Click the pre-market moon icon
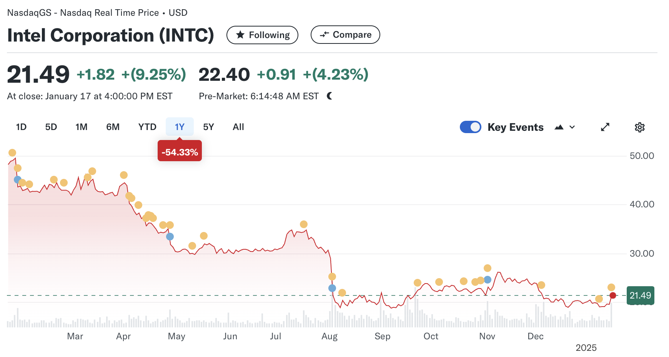 click(x=330, y=96)
